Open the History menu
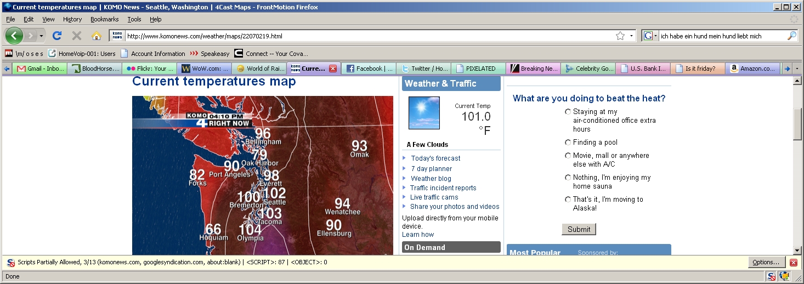This screenshot has height=284, width=804. click(72, 19)
